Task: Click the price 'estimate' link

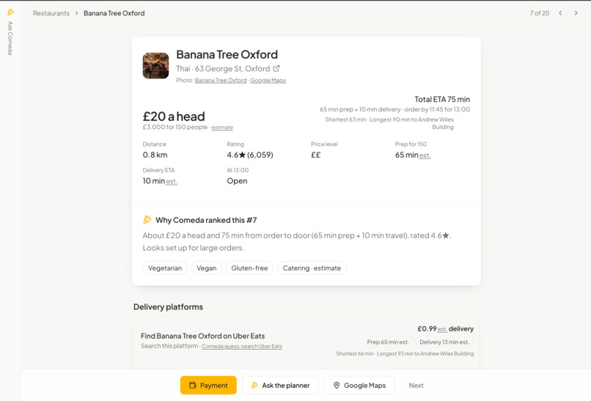Action: (222, 128)
